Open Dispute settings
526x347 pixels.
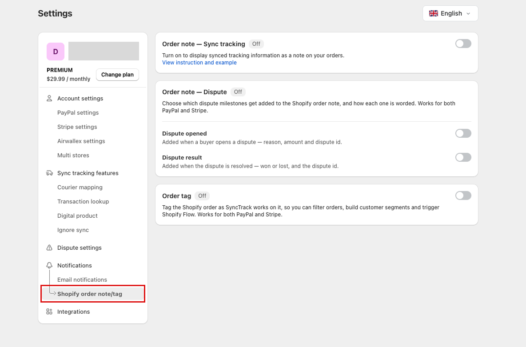pos(80,247)
